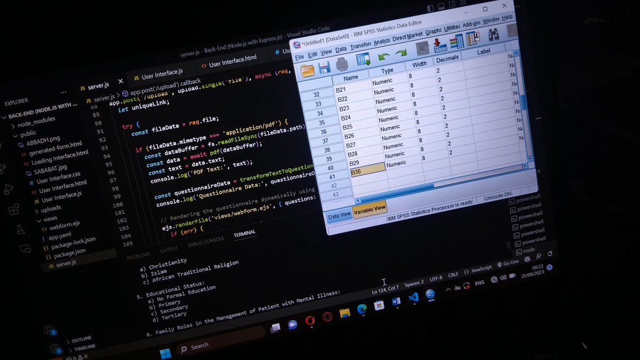Open Run and Debug in VS Code activity bar
Screen dimensions: 640x360
pyautogui.click(x=9, y=189)
